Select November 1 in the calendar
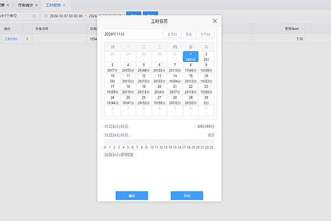Image resolution: width=331 pixels, height=221 pixels. tap(190, 56)
